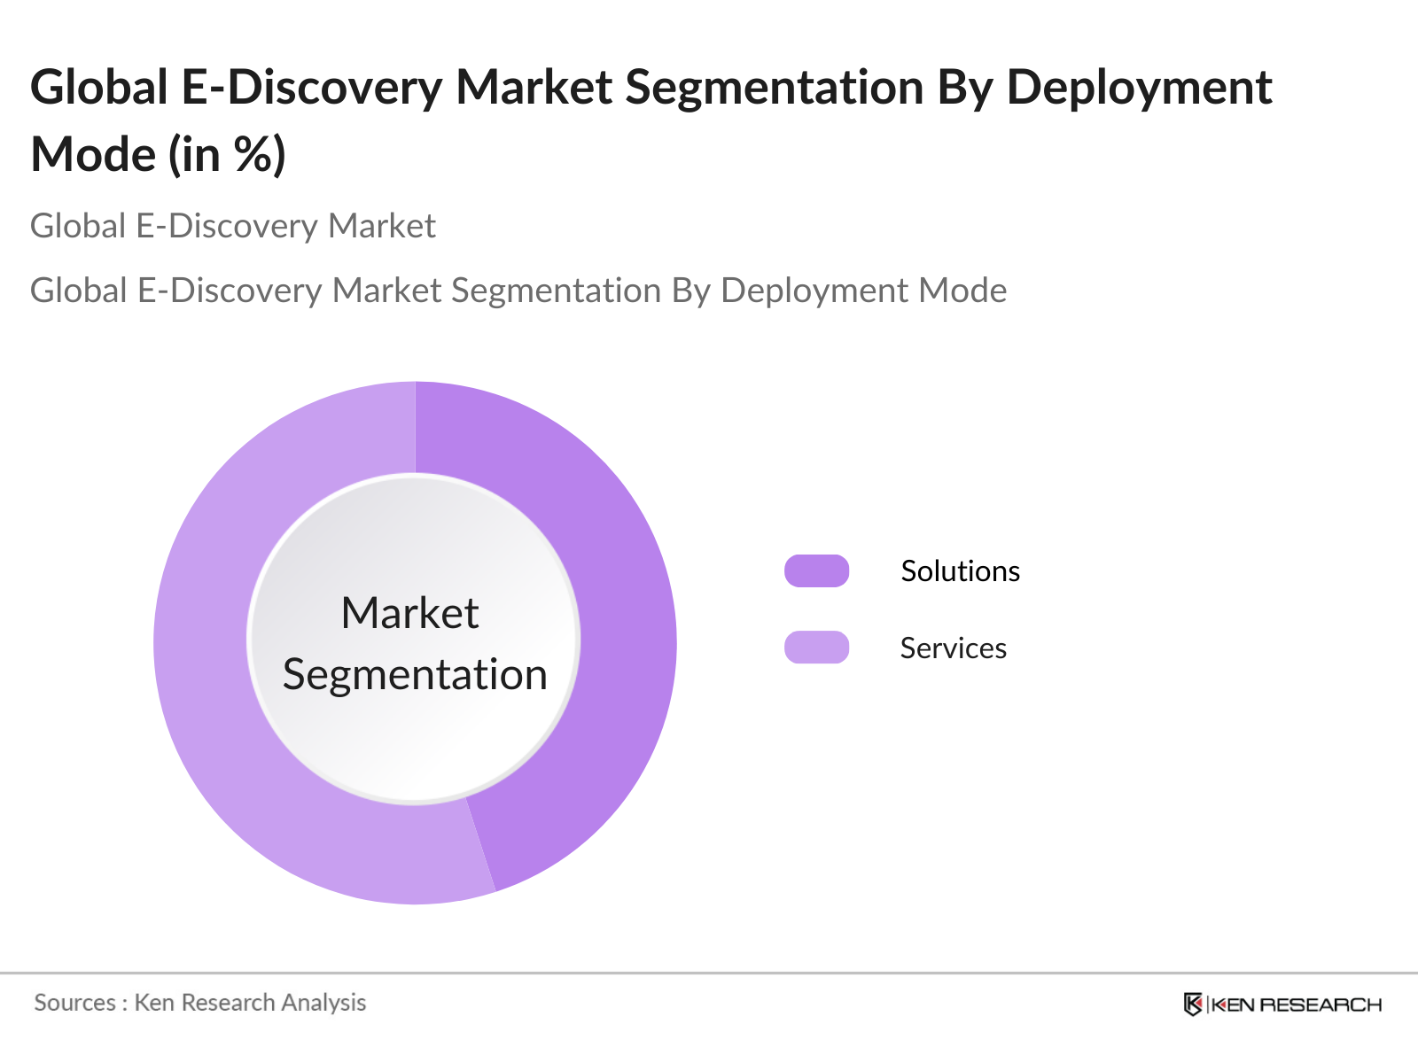Click the Sources : Ken Research Analysis text

199,1003
